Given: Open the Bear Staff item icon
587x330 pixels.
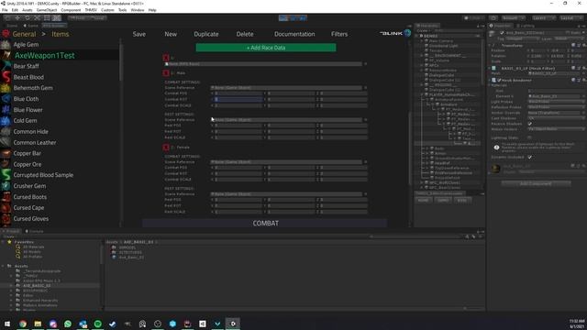Looking at the screenshot, I should (6, 66).
